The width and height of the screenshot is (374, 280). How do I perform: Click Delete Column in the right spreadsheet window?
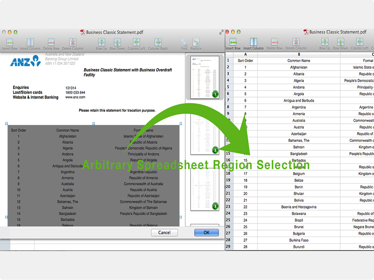point(296,44)
